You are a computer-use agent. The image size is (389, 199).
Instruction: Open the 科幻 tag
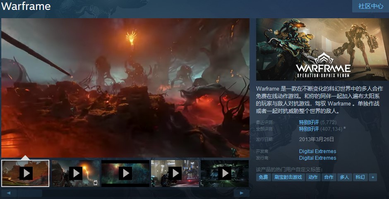pyautogui.click(x=360, y=177)
